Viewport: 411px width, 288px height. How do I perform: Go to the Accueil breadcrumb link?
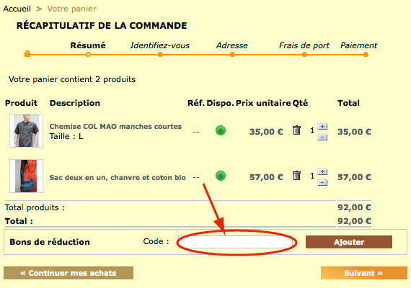point(17,9)
